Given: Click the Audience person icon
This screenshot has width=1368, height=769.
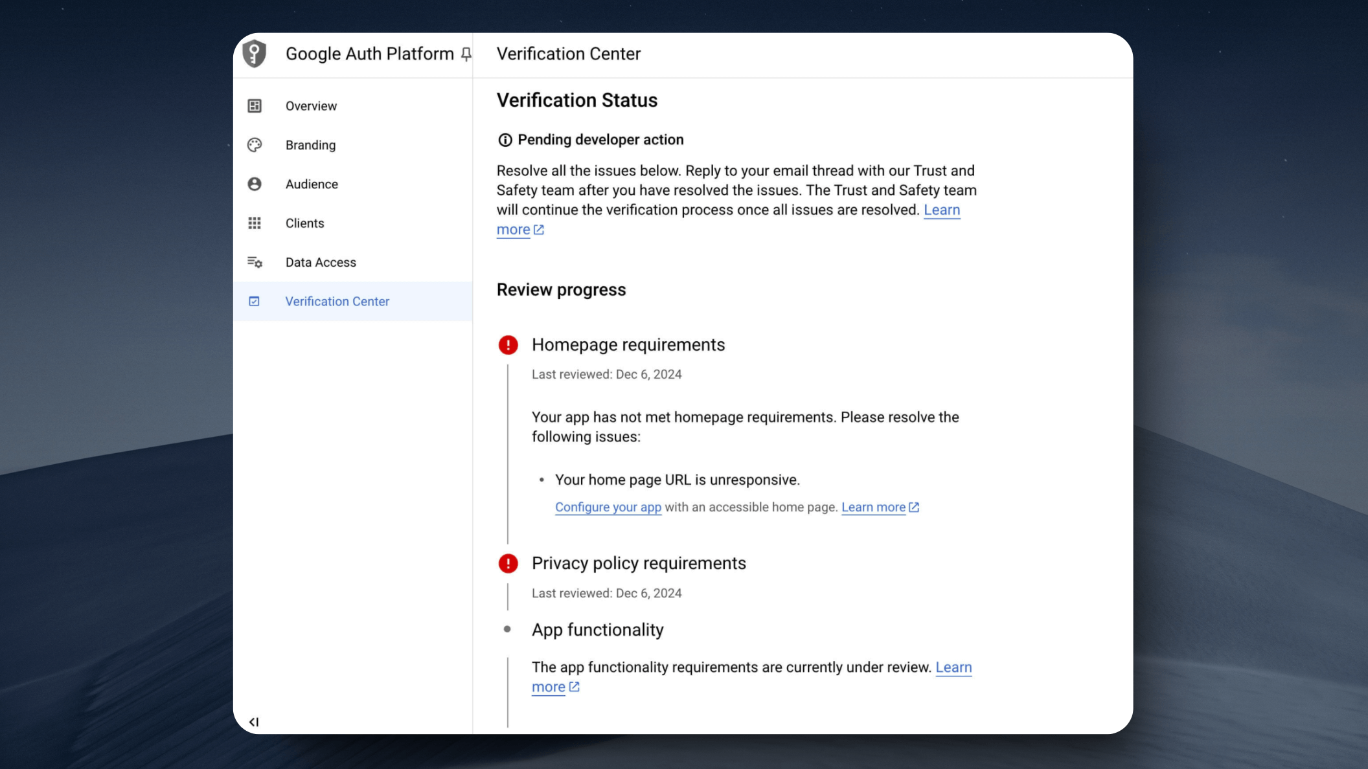Looking at the screenshot, I should pyautogui.click(x=255, y=184).
